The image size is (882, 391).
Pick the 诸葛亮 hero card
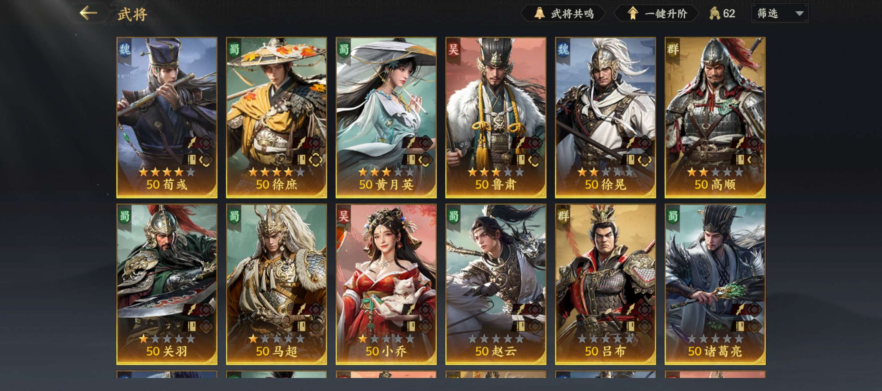715,285
